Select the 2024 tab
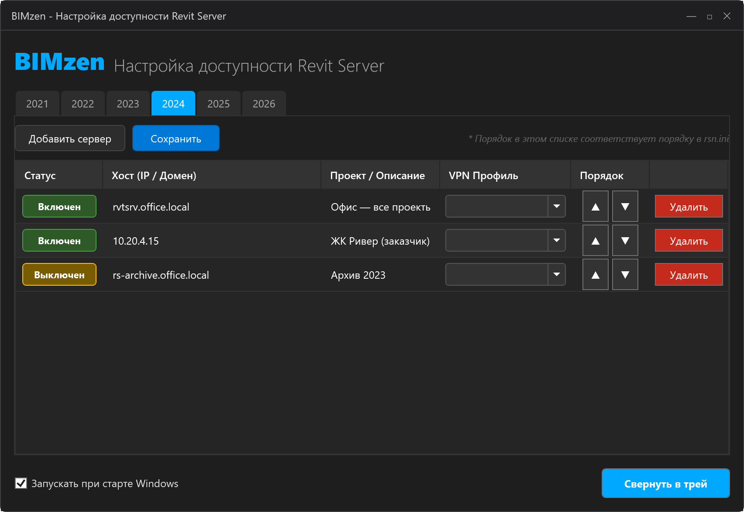The image size is (744, 512). [x=173, y=104]
